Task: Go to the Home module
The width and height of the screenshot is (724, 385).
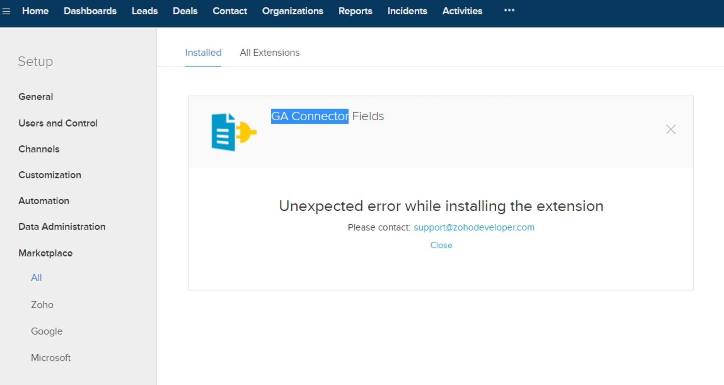Action: (x=35, y=11)
